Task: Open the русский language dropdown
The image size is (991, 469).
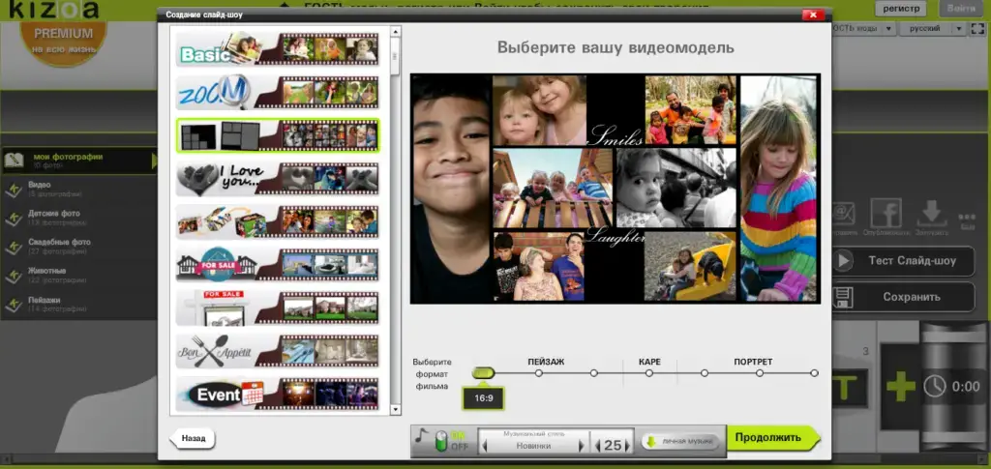Action: [x=932, y=29]
